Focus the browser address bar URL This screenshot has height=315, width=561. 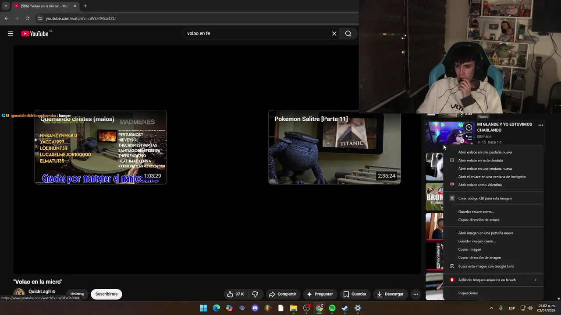pos(81,18)
